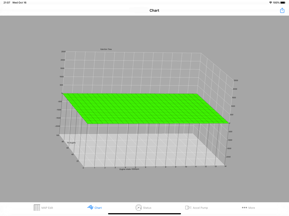Screen dimensions: 289x216
Task: Click the Injection Time axis label
Action: [106, 49]
